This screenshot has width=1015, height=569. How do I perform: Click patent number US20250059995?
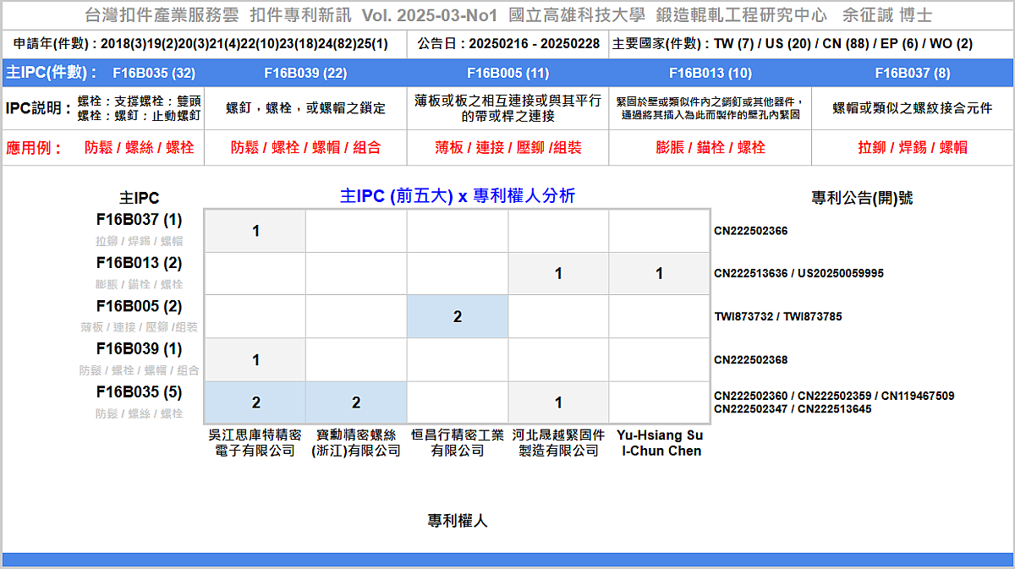[x=842, y=273]
